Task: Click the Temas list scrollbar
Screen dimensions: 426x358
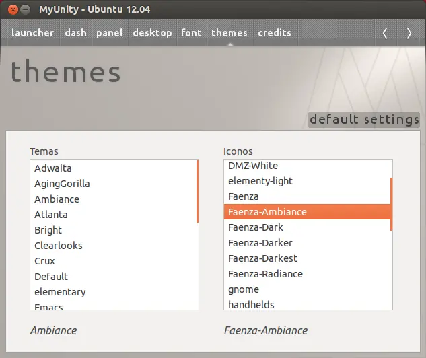Action: (197, 192)
